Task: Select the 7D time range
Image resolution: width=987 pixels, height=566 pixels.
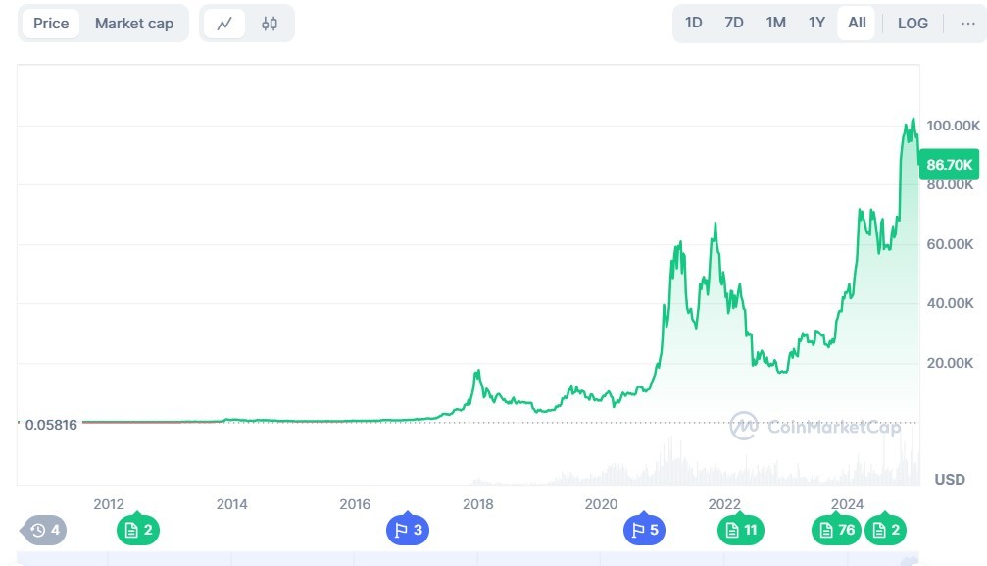Action: point(734,23)
